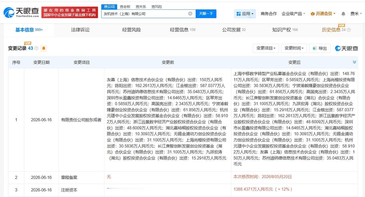Open the 企业级产品 dropdown
365x197 pixels.
tap(293, 14)
